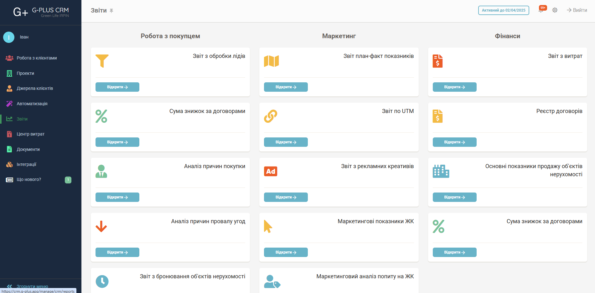Open Звіт план-факт показників report

pyautogui.click(x=286, y=87)
